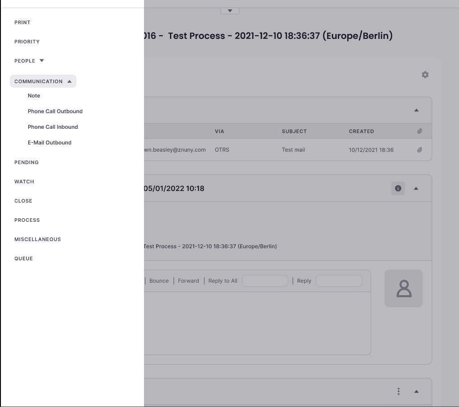This screenshot has width=459, height=407.
Task: Click the article information icon
Action: [398, 188]
